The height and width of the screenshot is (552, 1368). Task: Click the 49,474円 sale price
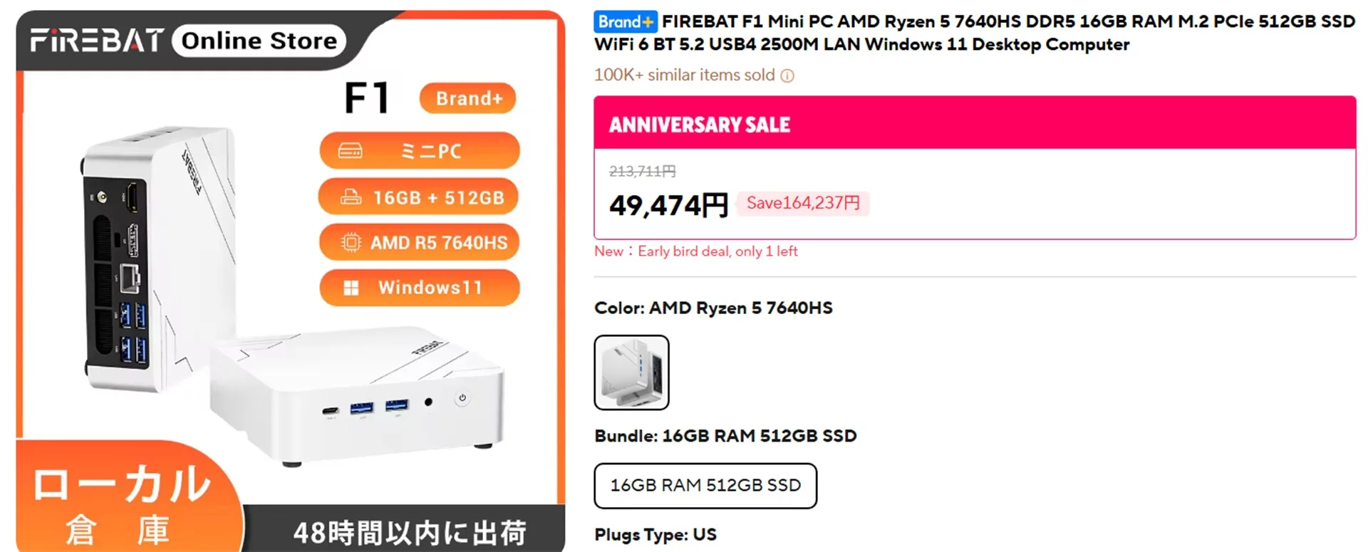[668, 205]
